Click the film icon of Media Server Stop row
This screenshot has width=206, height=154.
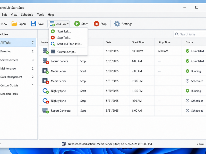(x=46, y=81)
